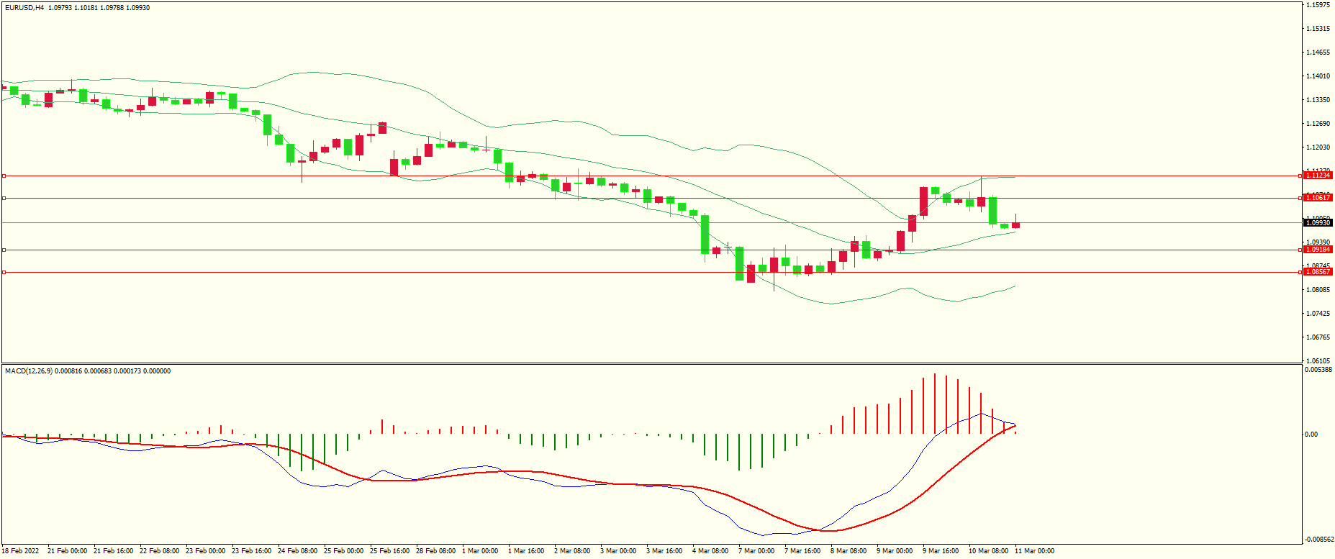This screenshot has height=559, width=1335.
Task: Select the MACD(12,26,9) indicator label
Action: 29,371
